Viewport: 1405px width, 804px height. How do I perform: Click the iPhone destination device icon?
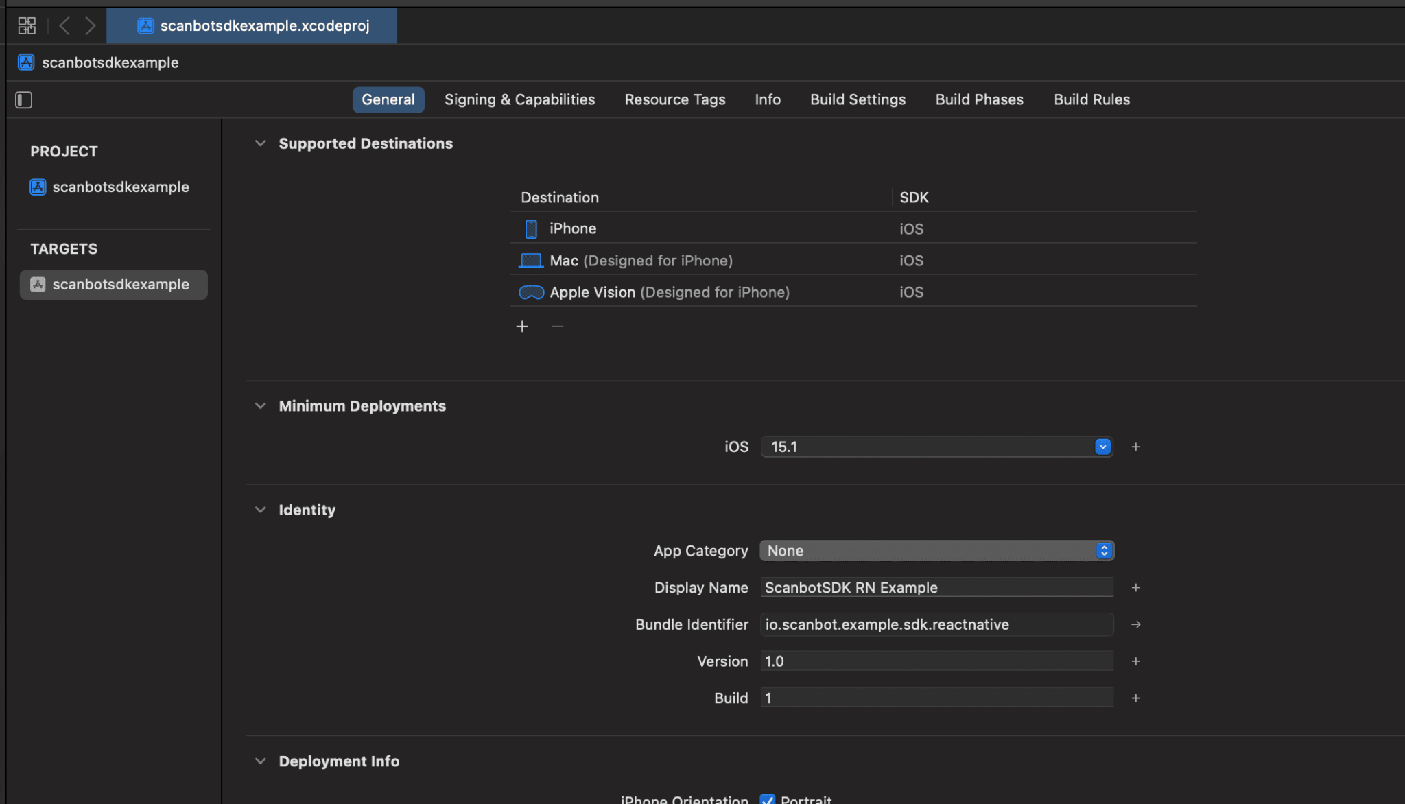pos(530,228)
